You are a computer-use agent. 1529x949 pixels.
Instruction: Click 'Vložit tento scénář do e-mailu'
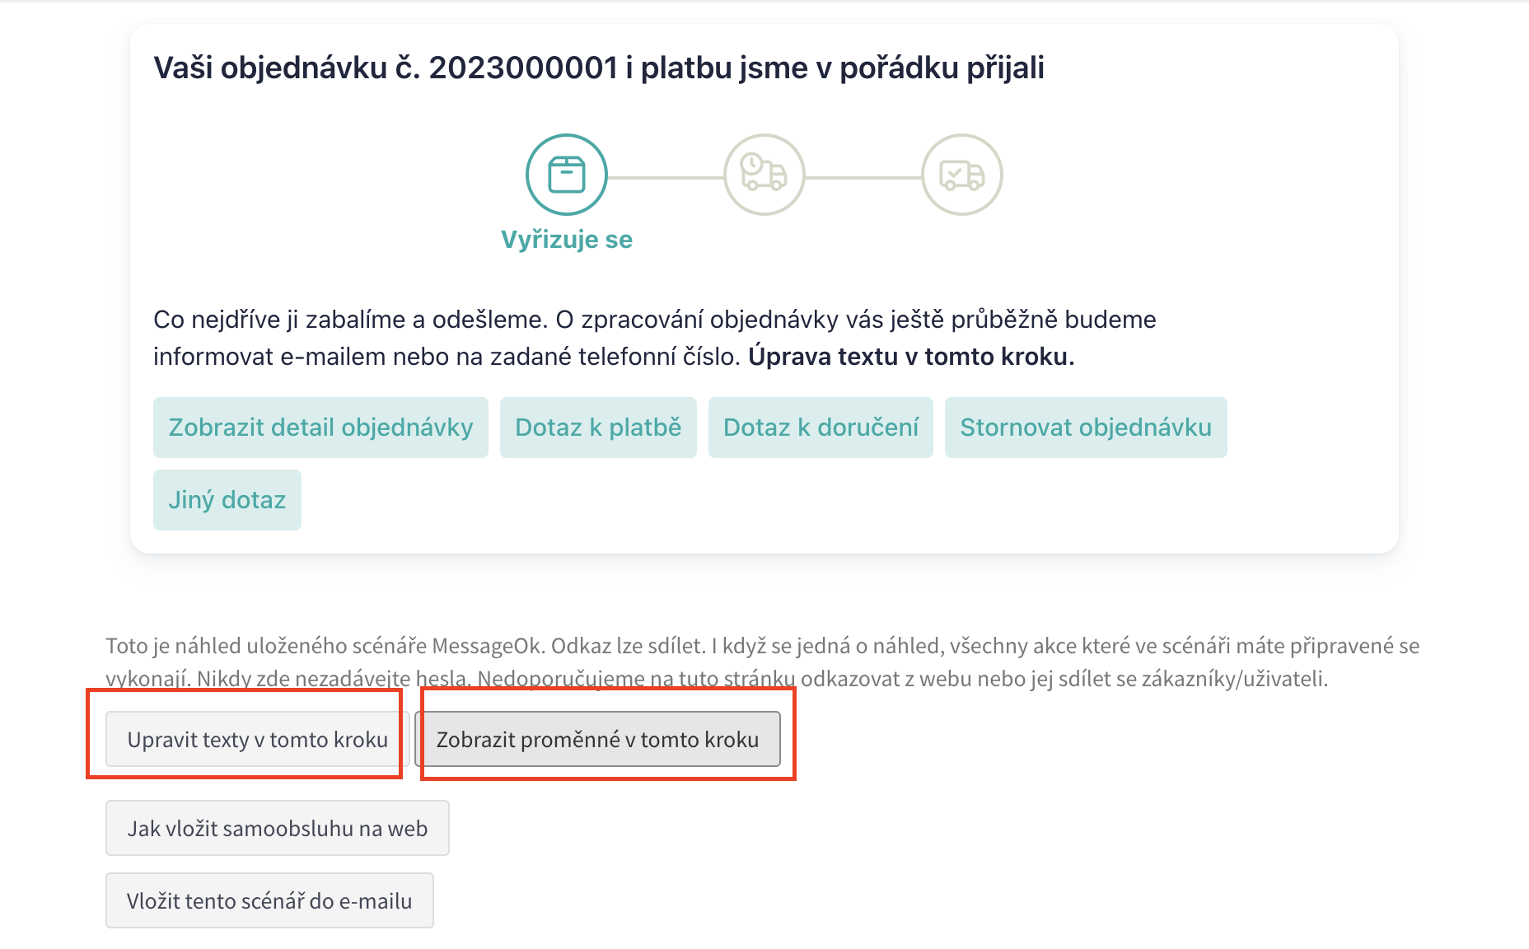click(269, 901)
